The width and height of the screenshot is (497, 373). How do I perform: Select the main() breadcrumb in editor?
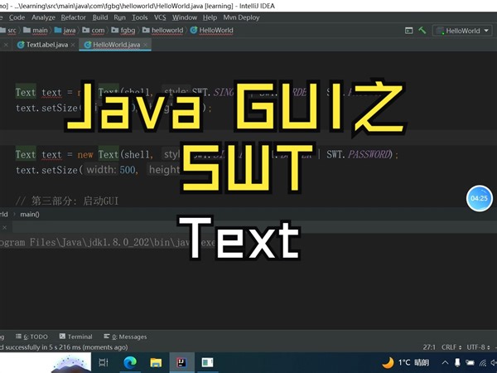click(x=30, y=215)
